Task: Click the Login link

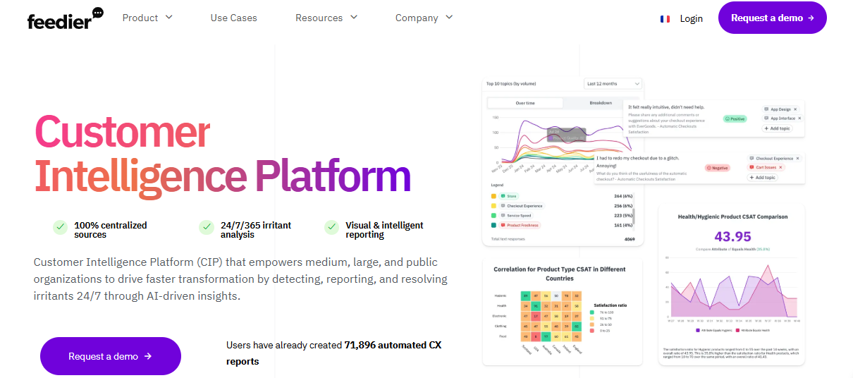Action: click(x=691, y=19)
